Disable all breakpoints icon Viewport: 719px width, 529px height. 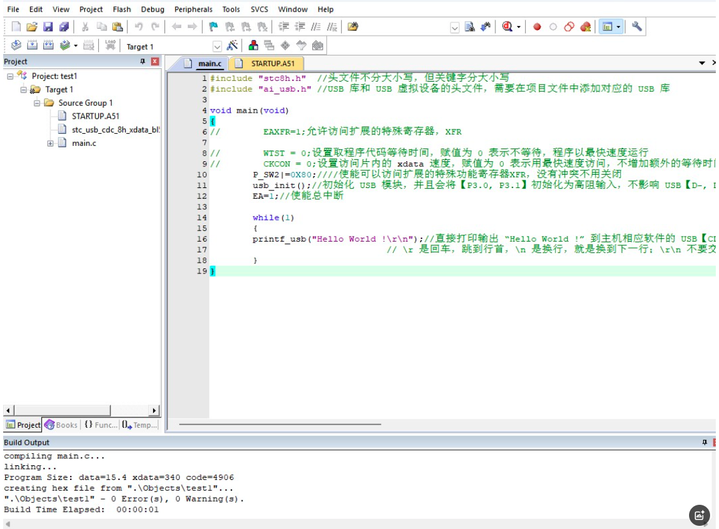pyautogui.click(x=569, y=27)
